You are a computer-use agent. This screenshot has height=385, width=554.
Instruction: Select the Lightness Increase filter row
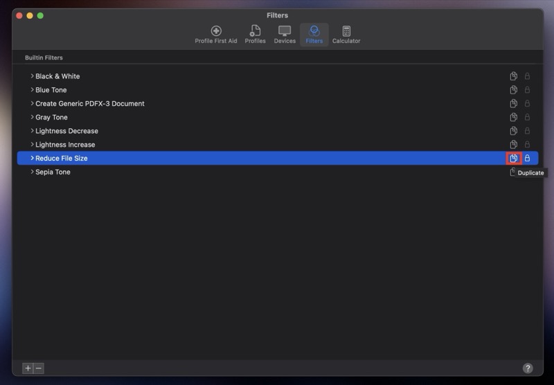click(x=278, y=145)
